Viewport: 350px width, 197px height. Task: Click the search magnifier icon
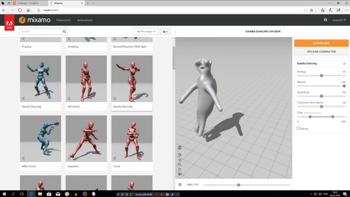coord(64,31)
